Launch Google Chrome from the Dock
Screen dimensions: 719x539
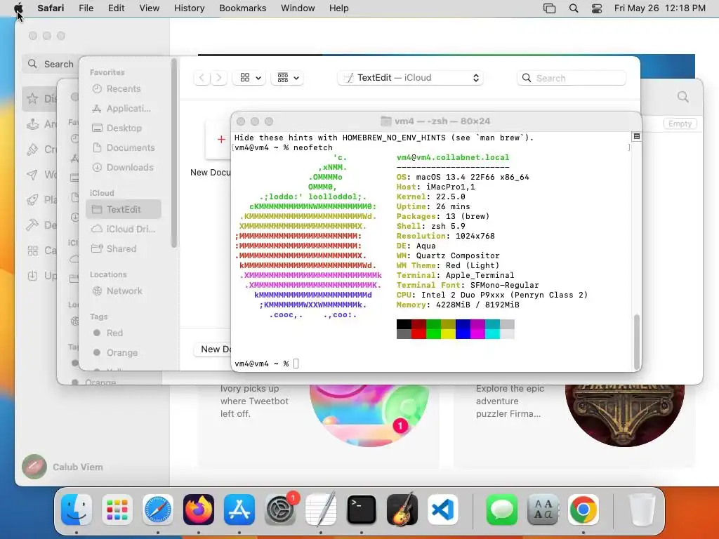(x=583, y=510)
